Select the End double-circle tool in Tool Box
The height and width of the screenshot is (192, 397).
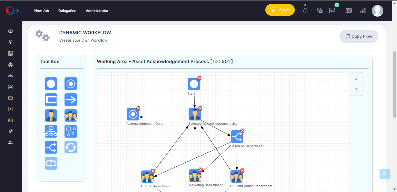click(71, 83)
